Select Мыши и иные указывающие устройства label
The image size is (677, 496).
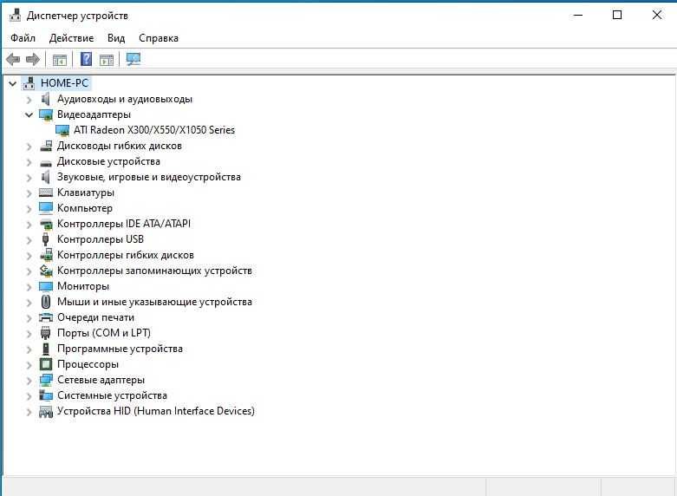coord(154,302)
